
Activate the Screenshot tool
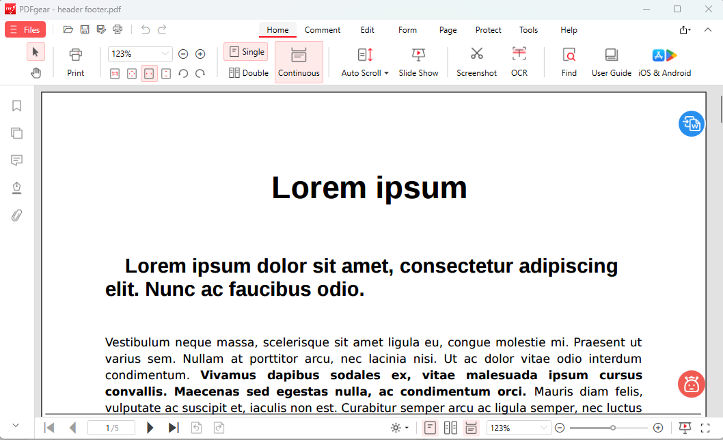tap(476, 62)
